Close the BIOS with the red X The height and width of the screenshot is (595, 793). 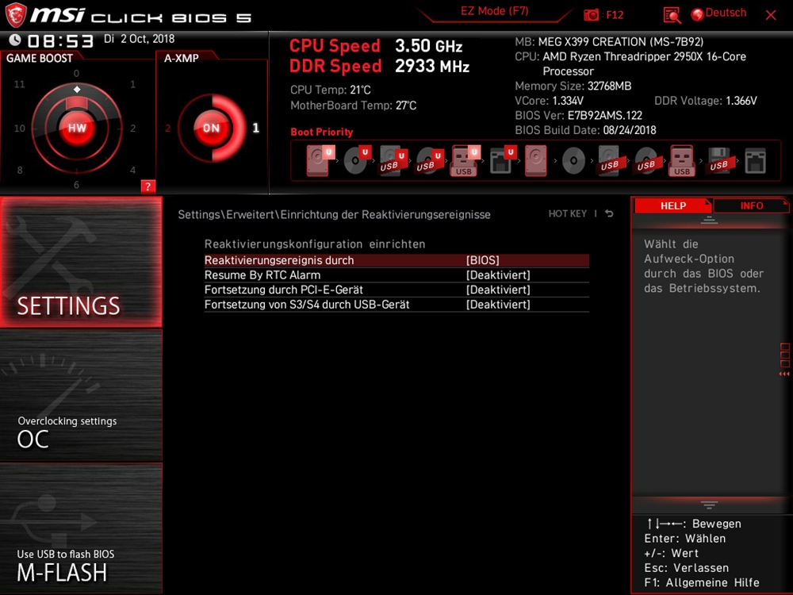tap(771, 15)
